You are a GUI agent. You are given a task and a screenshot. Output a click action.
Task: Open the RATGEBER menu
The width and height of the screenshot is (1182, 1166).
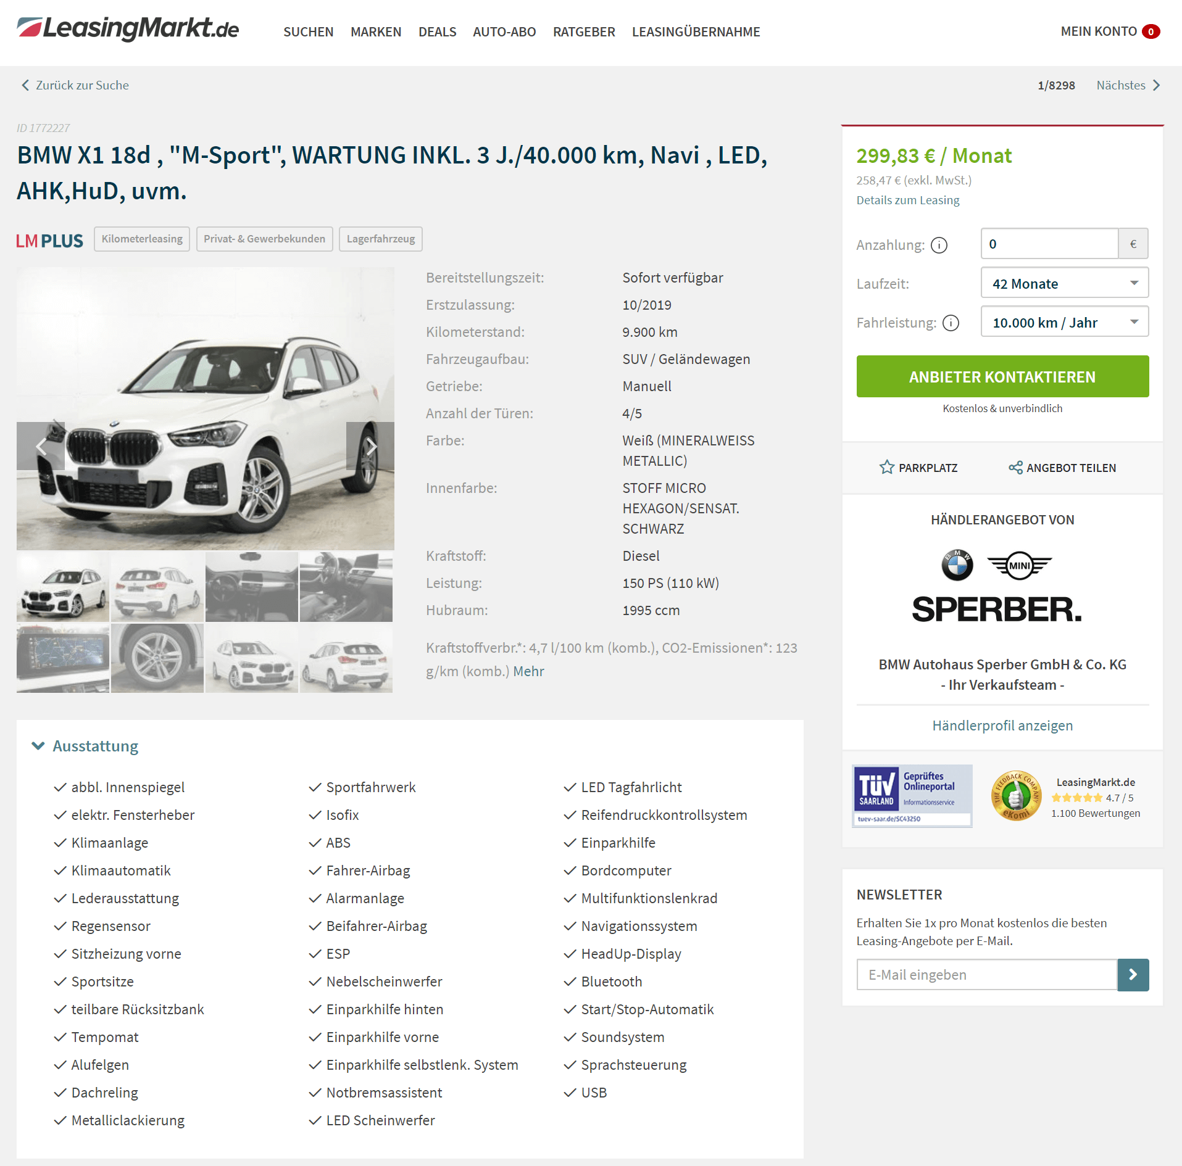(584, 31)
